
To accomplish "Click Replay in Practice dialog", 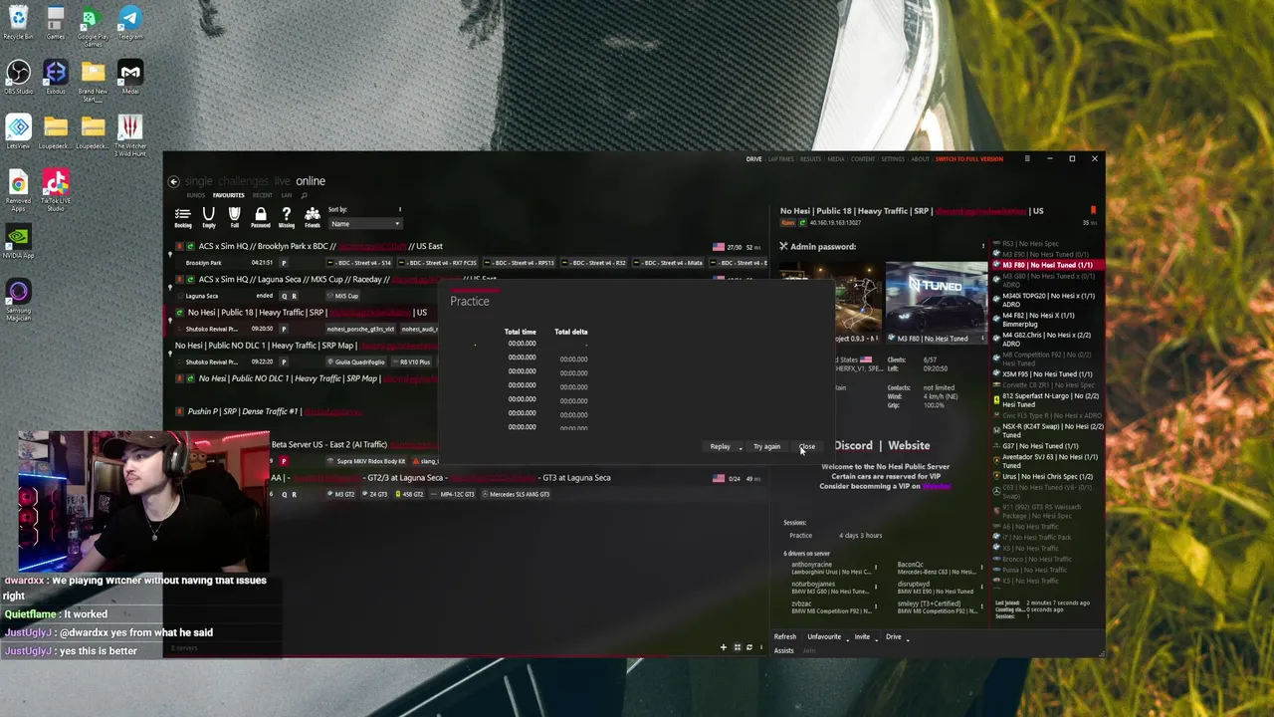I will [720, 446].
